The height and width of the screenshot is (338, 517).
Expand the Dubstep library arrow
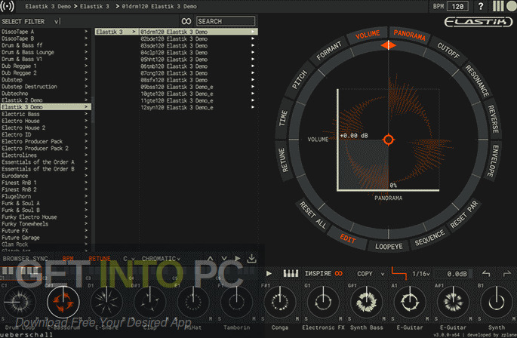pos(86,79)
